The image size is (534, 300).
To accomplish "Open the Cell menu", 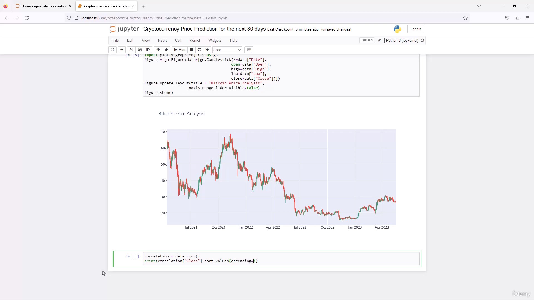I will coord(178,41).
